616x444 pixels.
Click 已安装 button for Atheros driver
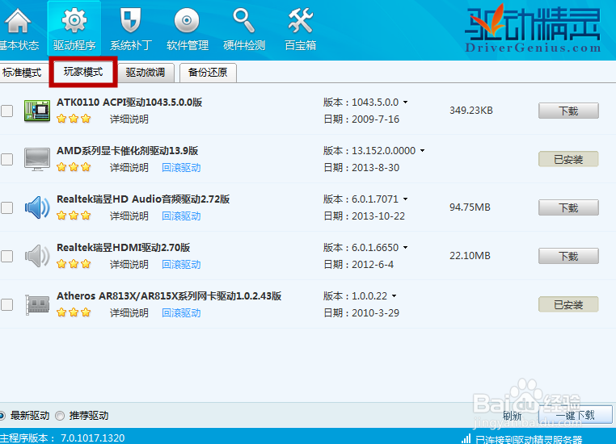point(568,305)
